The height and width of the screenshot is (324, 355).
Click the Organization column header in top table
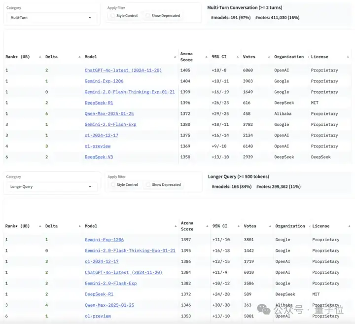click(x=289, y=57)
